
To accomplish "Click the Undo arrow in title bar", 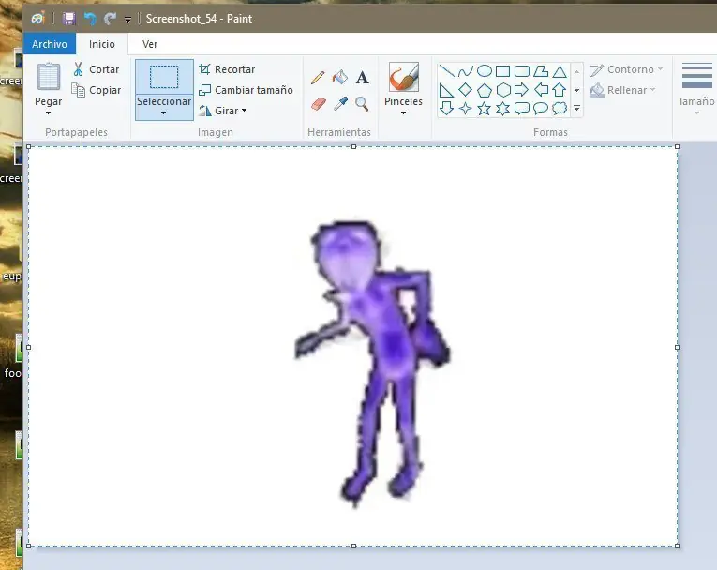I will 90,19.
